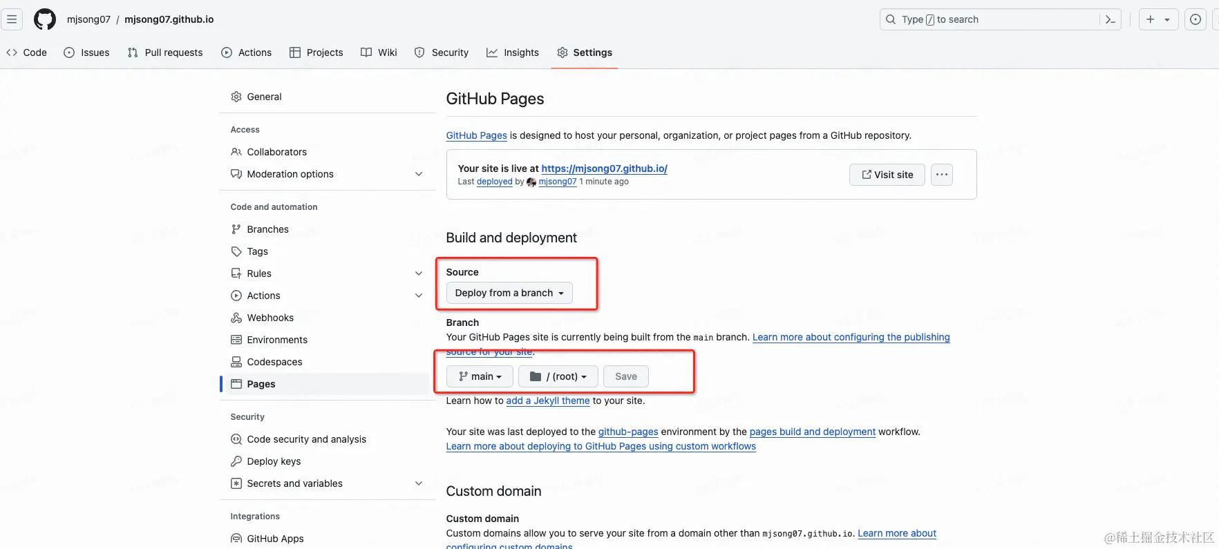Click the search magnifier icon

pyautogui.click(x=891, y=19)
